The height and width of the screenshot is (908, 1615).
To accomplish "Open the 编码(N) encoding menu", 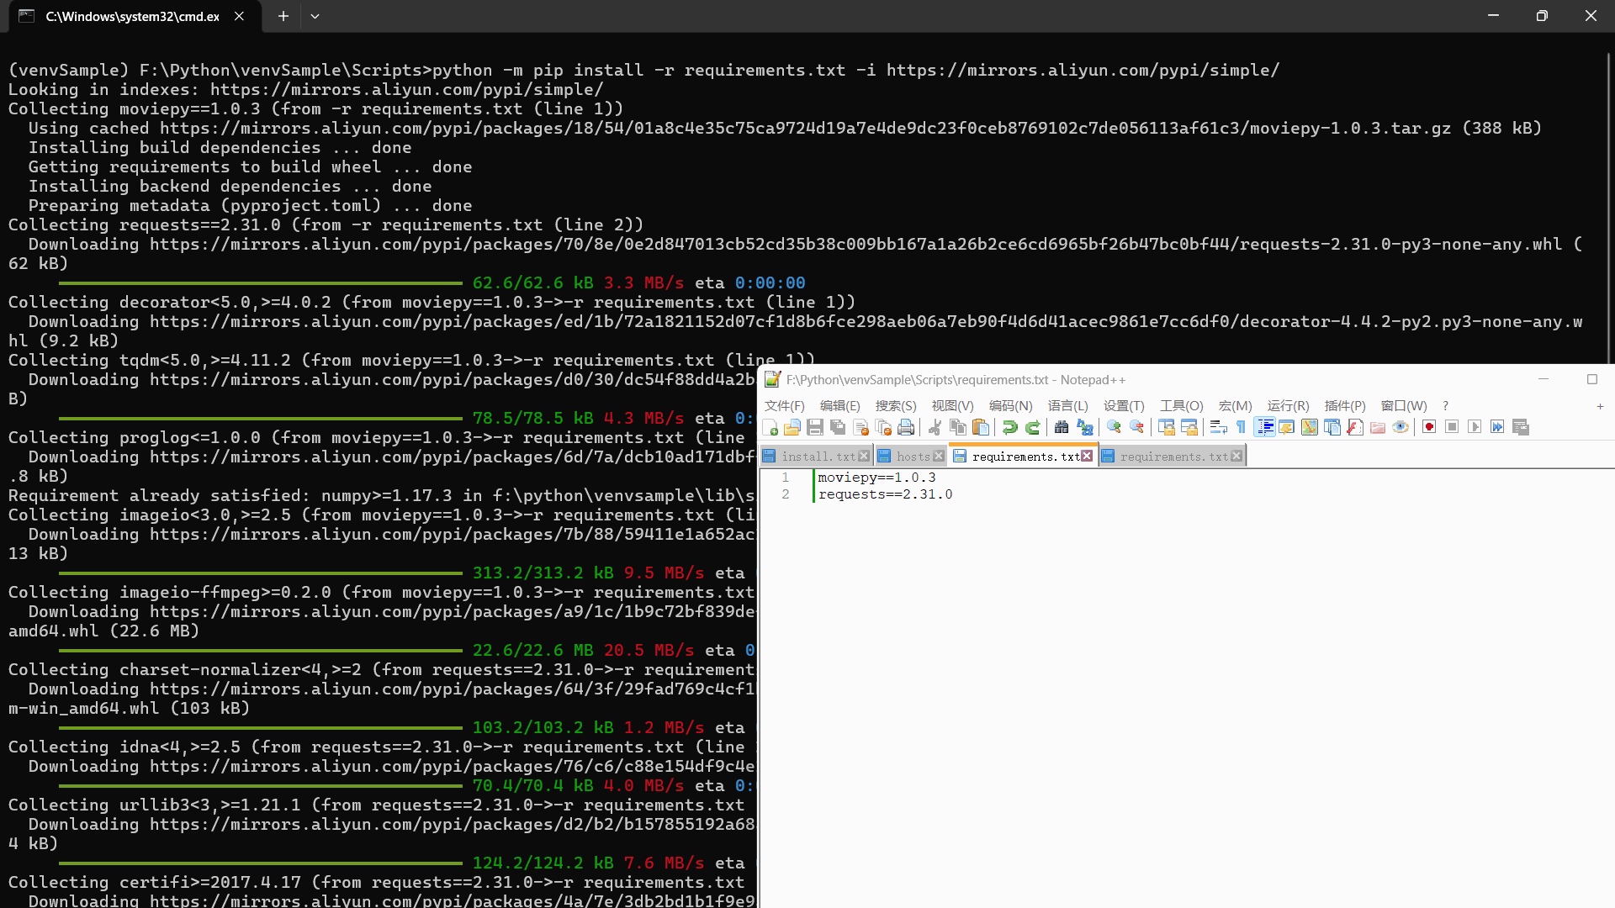I will [x=1010, y=405].
